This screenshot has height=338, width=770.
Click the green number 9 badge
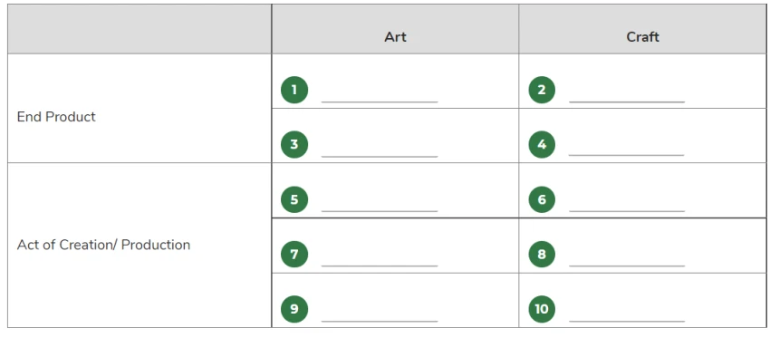[x=294, y=309]
